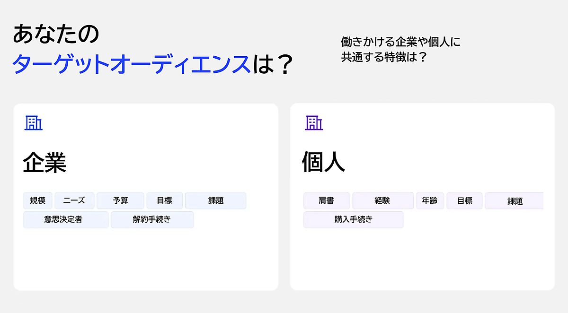Image resolution: width=568 pixels, height=313 pixels.
Task: Pick the 解約手続き tag
Action: (152, 219)
